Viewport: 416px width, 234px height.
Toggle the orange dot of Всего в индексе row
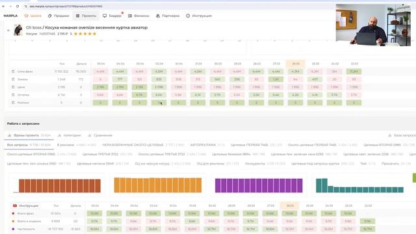[13, 221]
